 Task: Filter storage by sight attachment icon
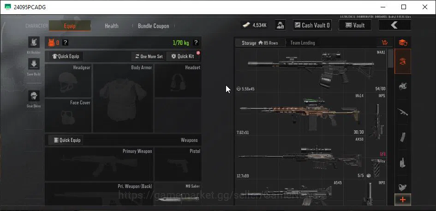[x=403, y=187]
